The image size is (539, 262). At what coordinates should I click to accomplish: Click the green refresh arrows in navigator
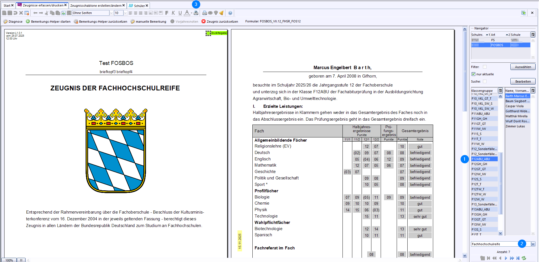(x=524, y=258)
